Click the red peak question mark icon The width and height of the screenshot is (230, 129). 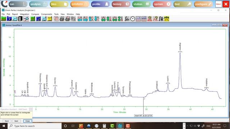click(149, 19)
